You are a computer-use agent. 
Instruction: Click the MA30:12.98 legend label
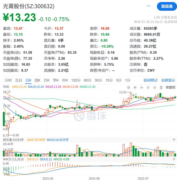[71, 87]
